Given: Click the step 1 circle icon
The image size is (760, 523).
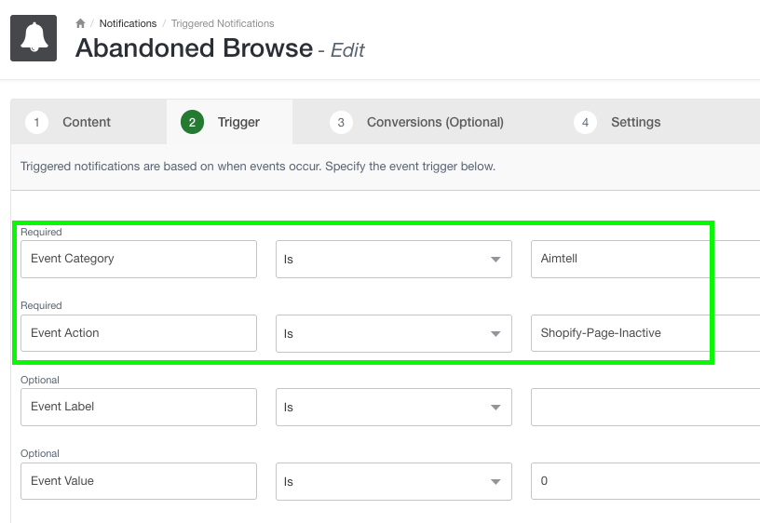Looking at the screenshot, I should [x=36, y=122].
